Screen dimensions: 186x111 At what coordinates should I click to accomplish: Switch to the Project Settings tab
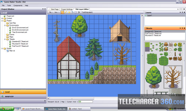coord(67,9)
